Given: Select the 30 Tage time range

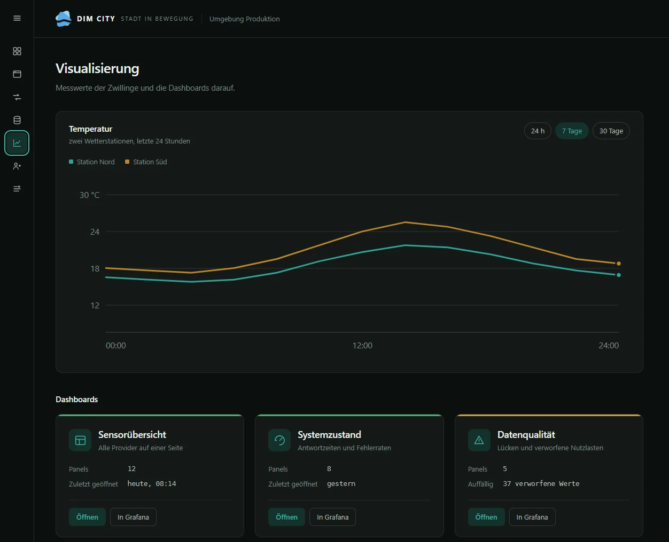Looking at the screenshot, I should click(x=611, y=131).
